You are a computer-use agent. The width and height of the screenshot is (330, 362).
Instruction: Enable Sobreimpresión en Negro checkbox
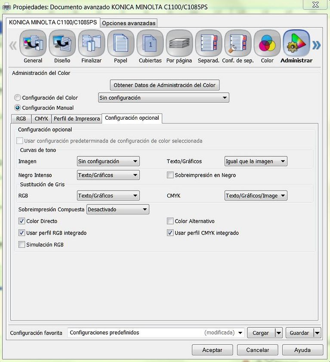pyautogui.click(x=170, y=175)
